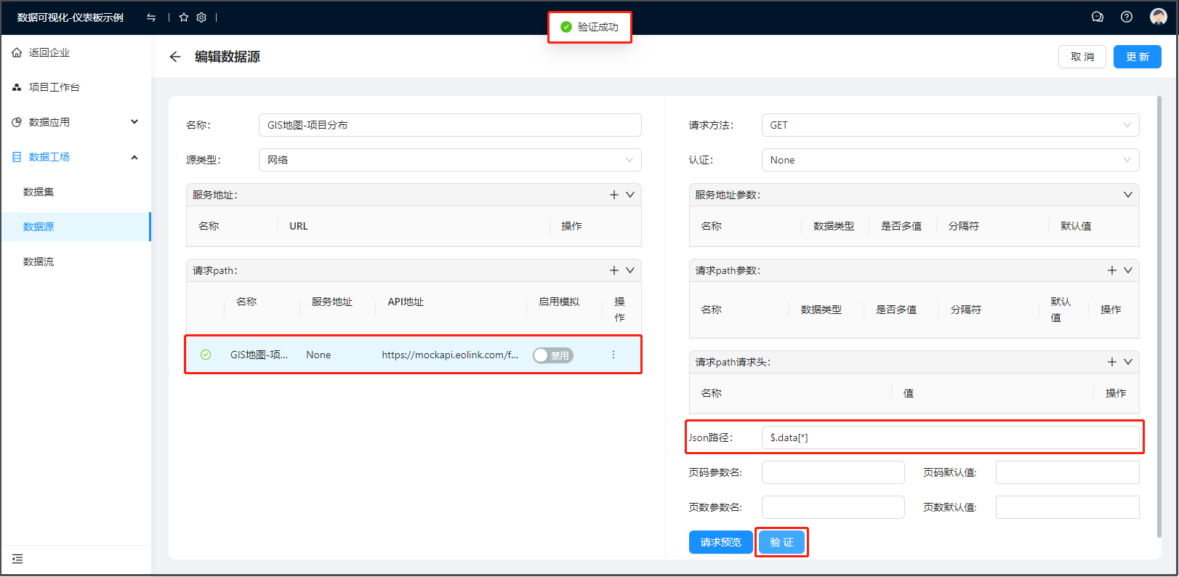The height and width of the screenshot is (577, 1179).
Task: Open the three-dot menu in path row
Action: coord(613,355)
